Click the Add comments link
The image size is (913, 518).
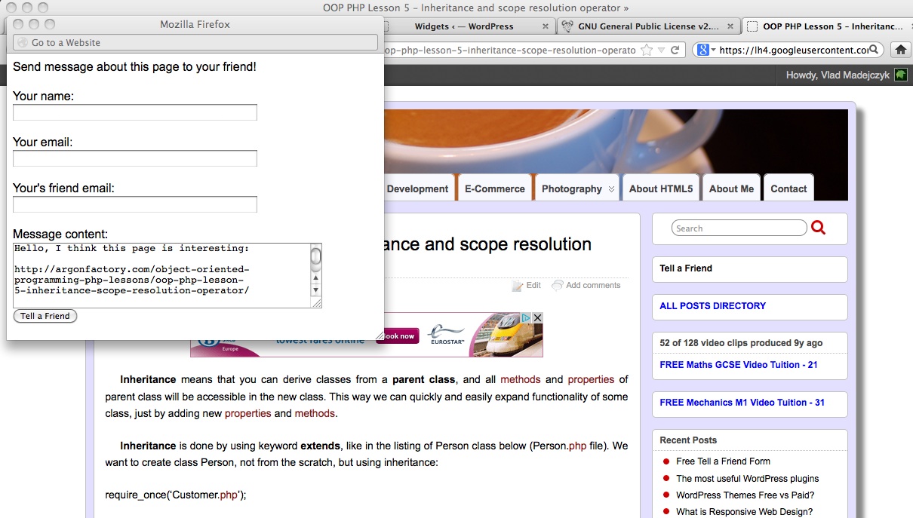click(x=592, y=285)
